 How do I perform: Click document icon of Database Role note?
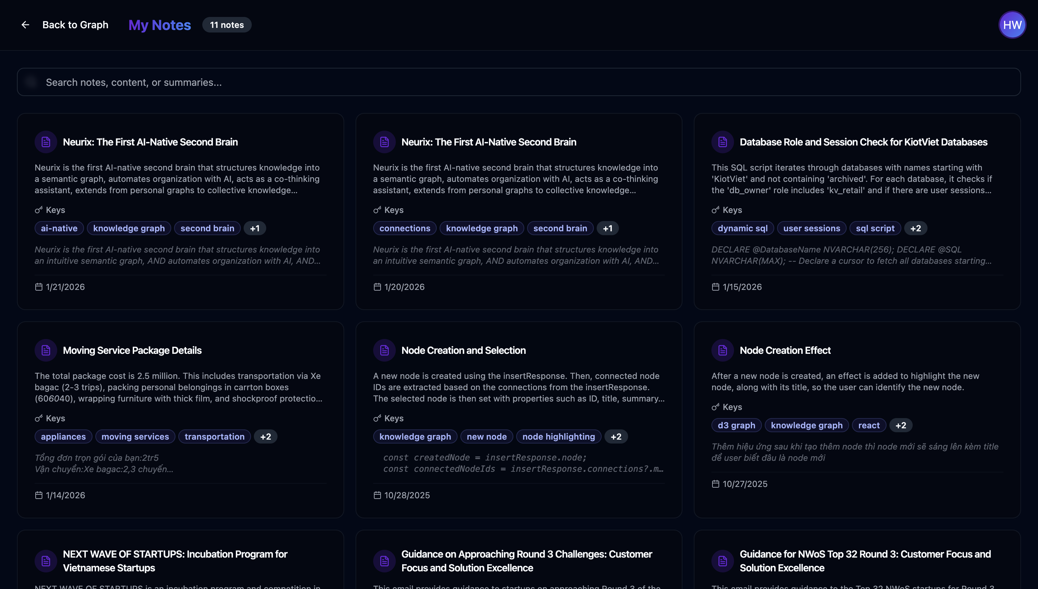(722, 142)
